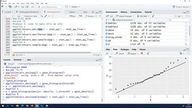
Task: Show document outline icon in the editor
Action: (100, 16)
